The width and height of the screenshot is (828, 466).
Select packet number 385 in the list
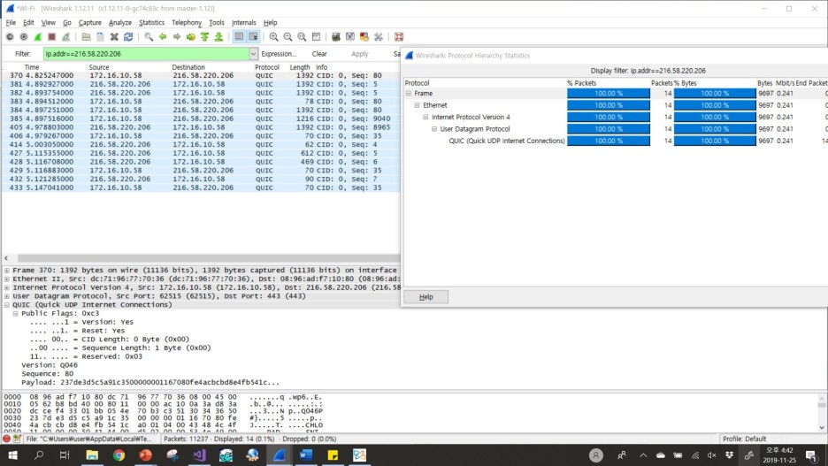coord(201,118)
